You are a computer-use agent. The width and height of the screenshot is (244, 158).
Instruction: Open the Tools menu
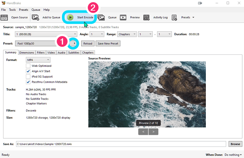coord(12,10)
